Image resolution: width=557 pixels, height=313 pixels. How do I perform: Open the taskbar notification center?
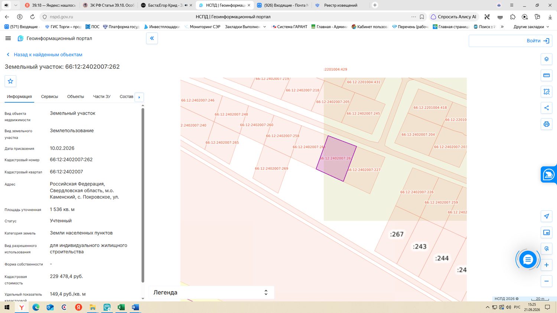pos(547,307)
